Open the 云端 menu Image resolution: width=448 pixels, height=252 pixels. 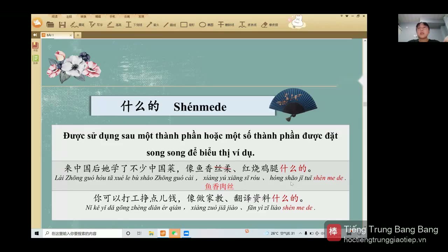pyautogui.click(x=127, y=16)
